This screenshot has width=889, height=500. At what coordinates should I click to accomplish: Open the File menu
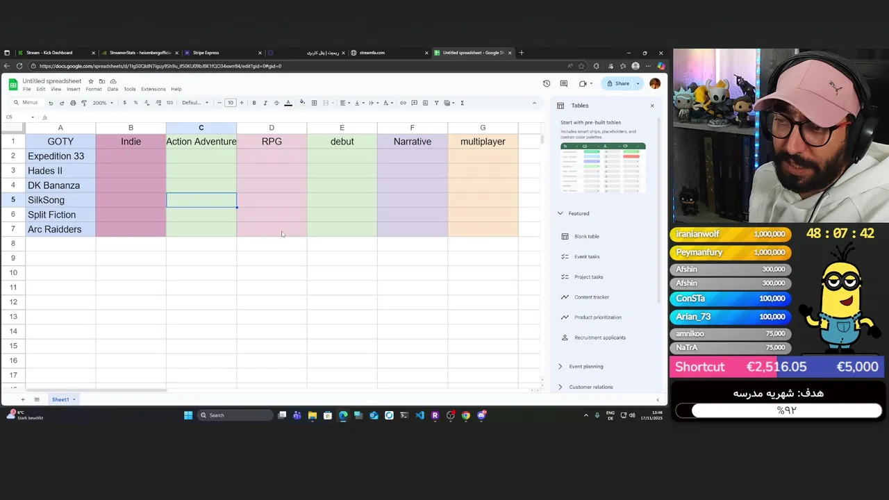pyautogui.click(x=26, y=89)
